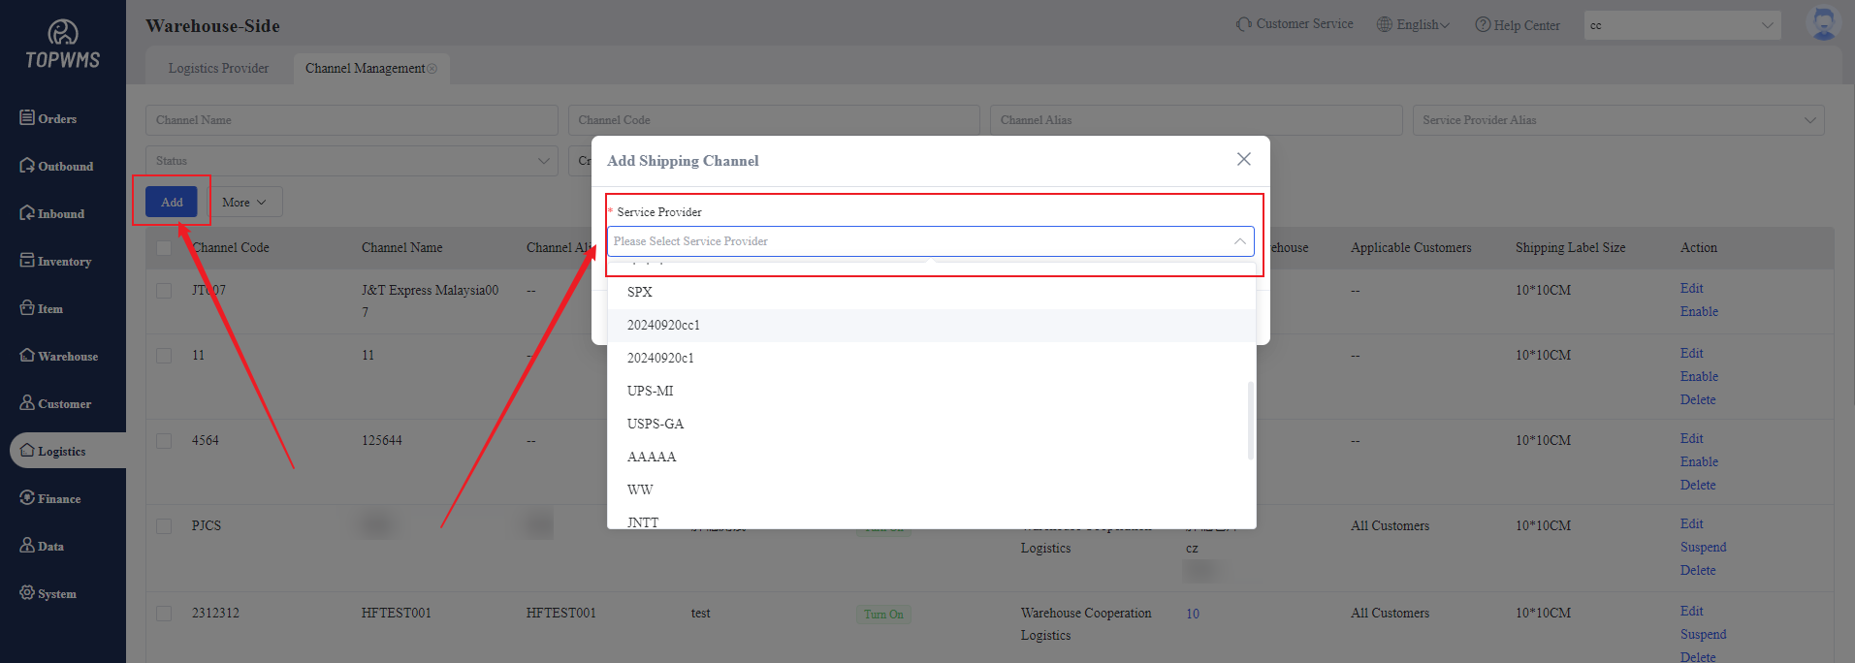Image resolution: width=1855 pixels, height=663 pixels.
Task: Open the Help Center question icon
Action: (1483, 25)
